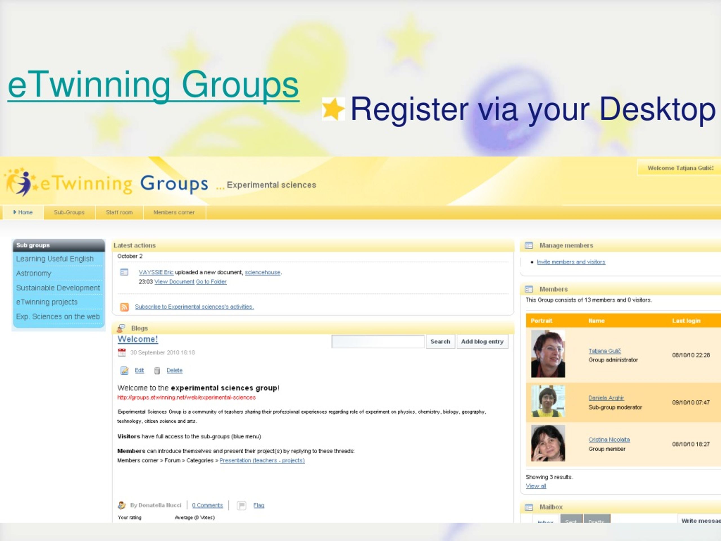This screenshot has height=541, width=721.
Task: Open the Home tab
Action: coord(23,212)
